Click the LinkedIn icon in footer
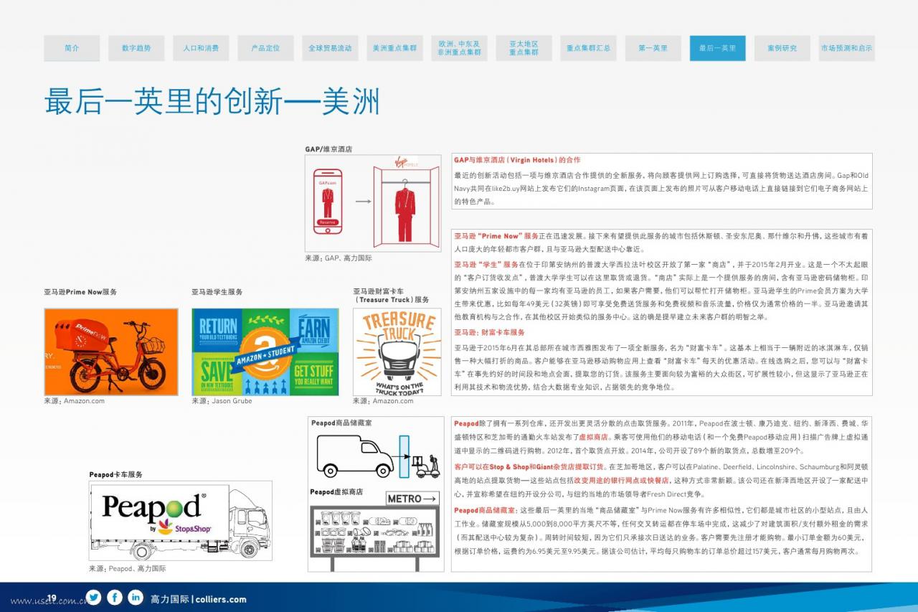This screenshot has height=612, width=918. click(136, 598)
